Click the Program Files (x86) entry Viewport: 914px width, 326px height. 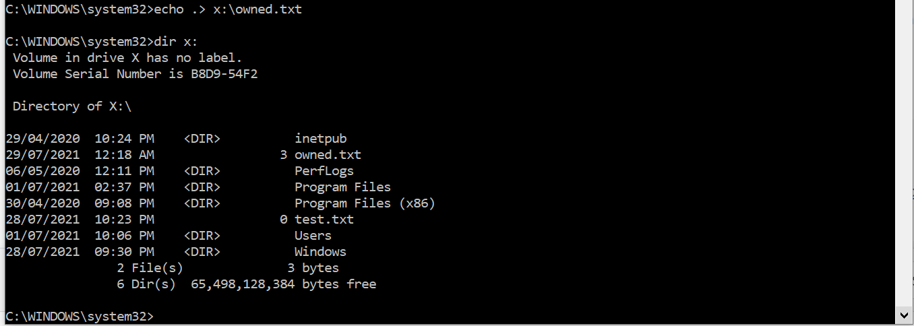365,203
